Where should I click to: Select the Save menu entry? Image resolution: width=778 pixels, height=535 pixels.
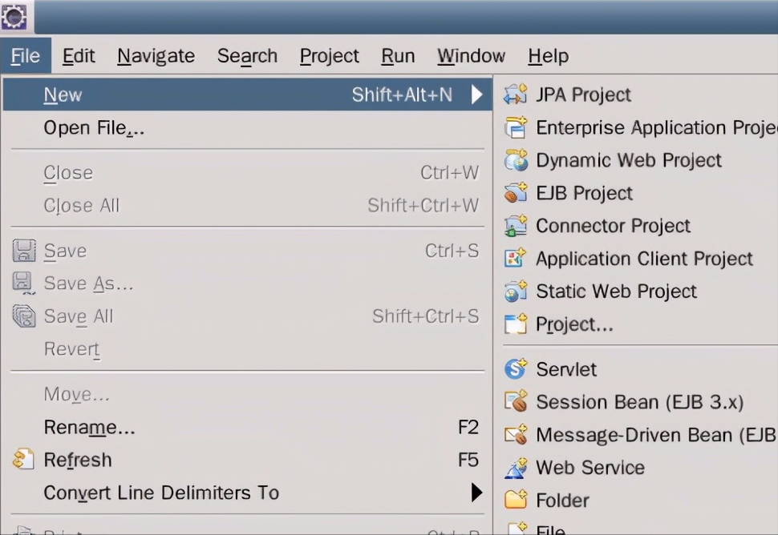[x=247, y=251]
